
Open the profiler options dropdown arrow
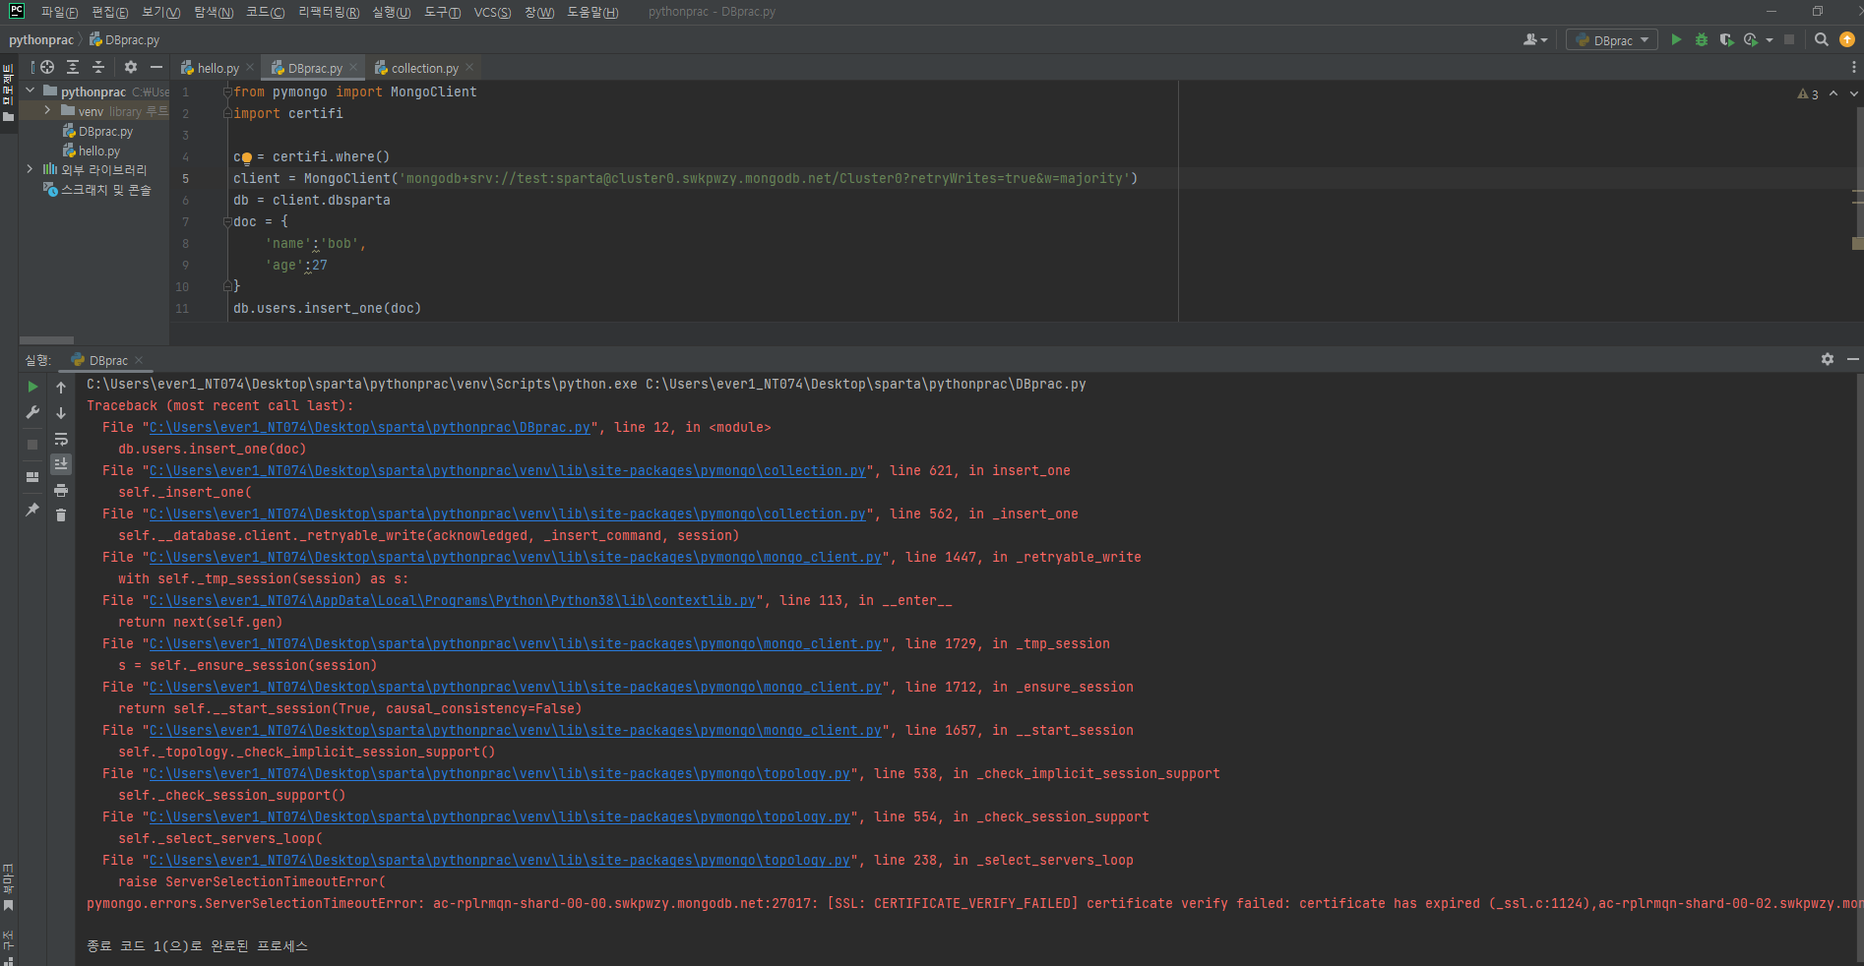1770,40
